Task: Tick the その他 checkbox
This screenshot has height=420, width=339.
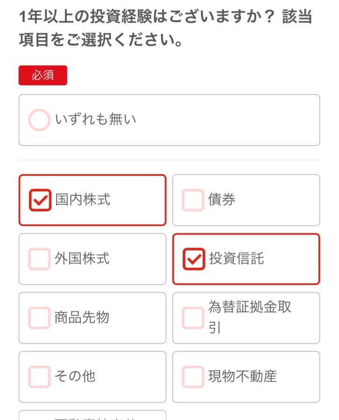Action: tap(40, 377)
